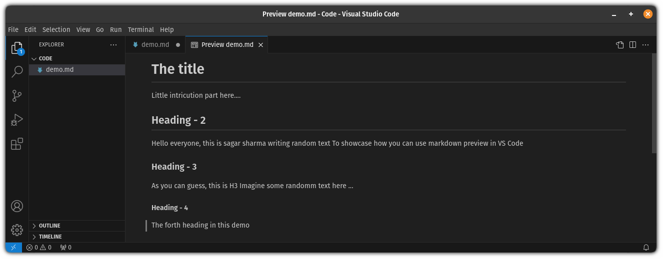Expand the TIMELINE section
The height and width of the screenshot is (259, 663).
click(50, 237)
